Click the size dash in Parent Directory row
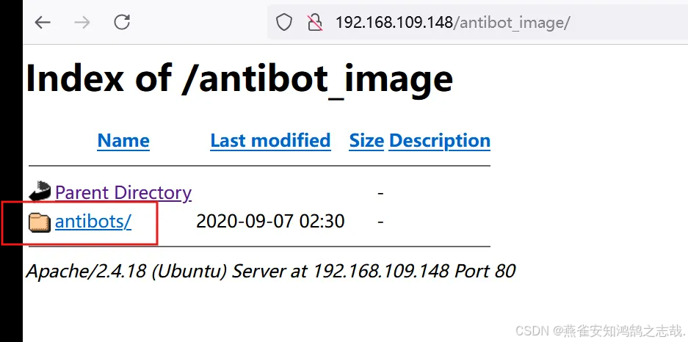Screen dimensions: 688x342 pyautogui.click(x=380, y=192)
